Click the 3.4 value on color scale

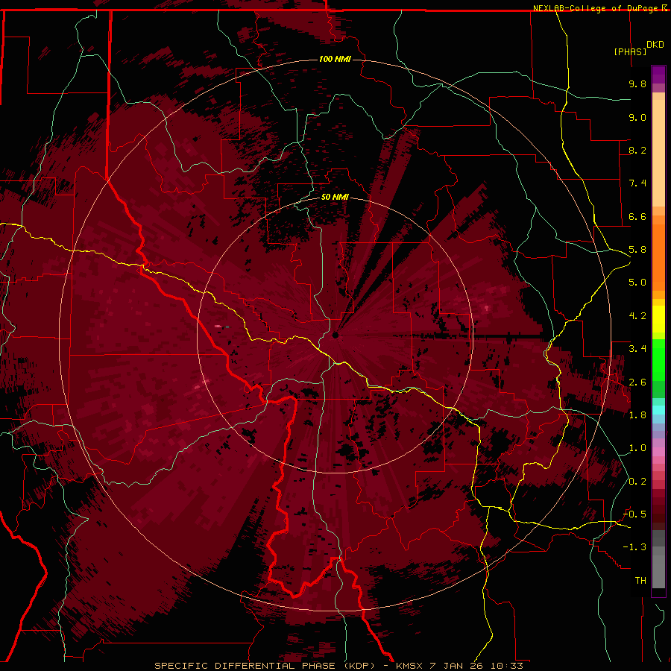[637, 349]
